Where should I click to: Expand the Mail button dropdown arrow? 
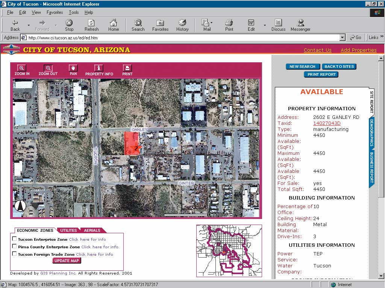[x=212, y=23]
